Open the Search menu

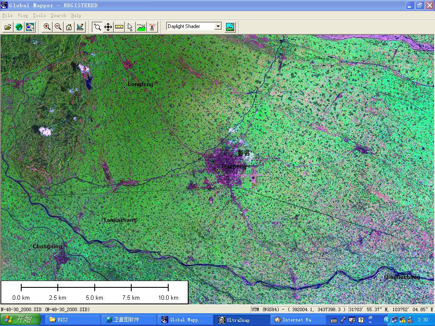58,15
